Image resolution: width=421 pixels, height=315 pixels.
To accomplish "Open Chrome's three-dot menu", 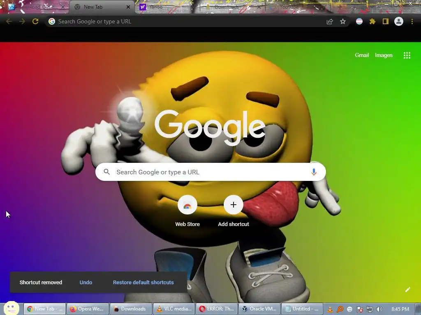I will click(412, 21).
